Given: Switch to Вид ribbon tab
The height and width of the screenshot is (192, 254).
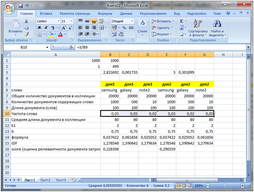Looking at the screenshot, I should click(177, 14).
